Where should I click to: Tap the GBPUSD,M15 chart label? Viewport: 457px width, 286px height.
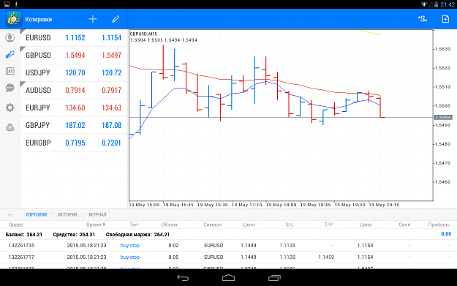[143, 34]
